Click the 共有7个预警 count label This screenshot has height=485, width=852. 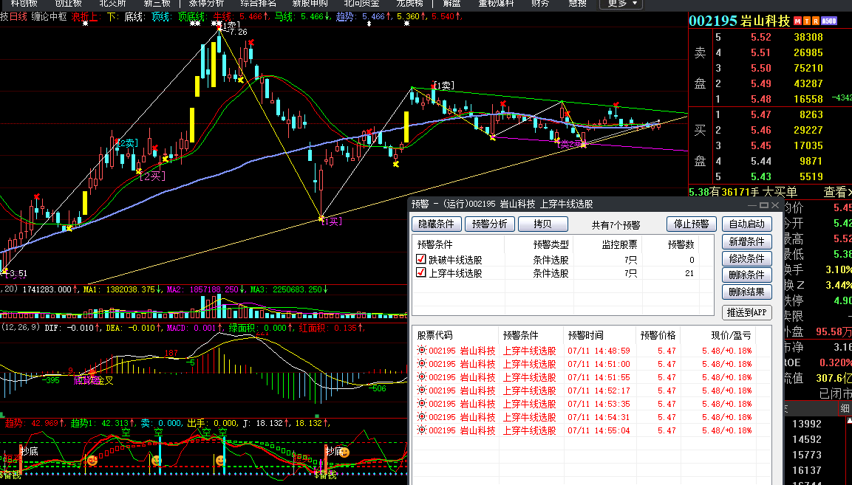pos(616,225)
